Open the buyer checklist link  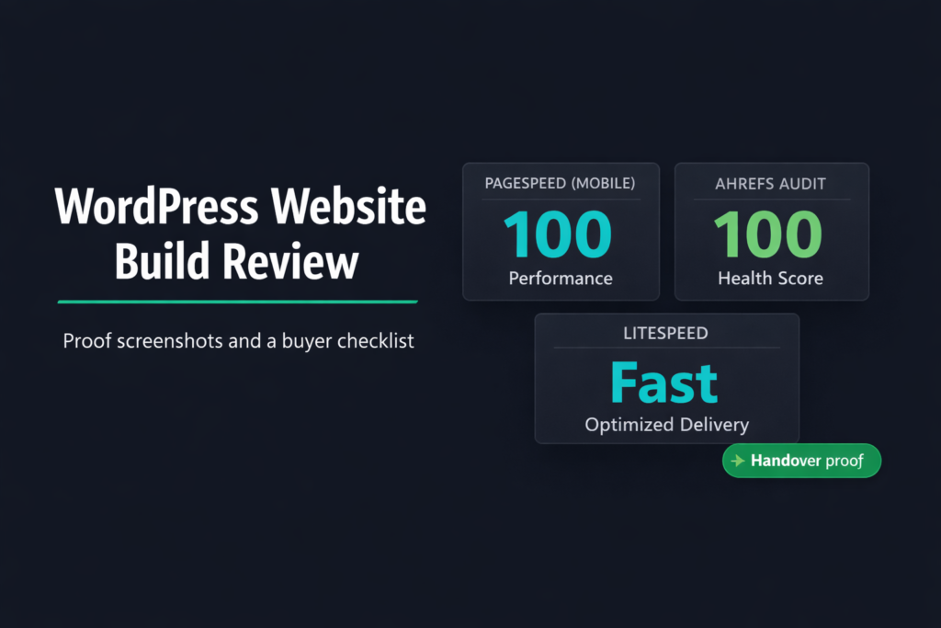pyautogui.click(x=238, y=340)
